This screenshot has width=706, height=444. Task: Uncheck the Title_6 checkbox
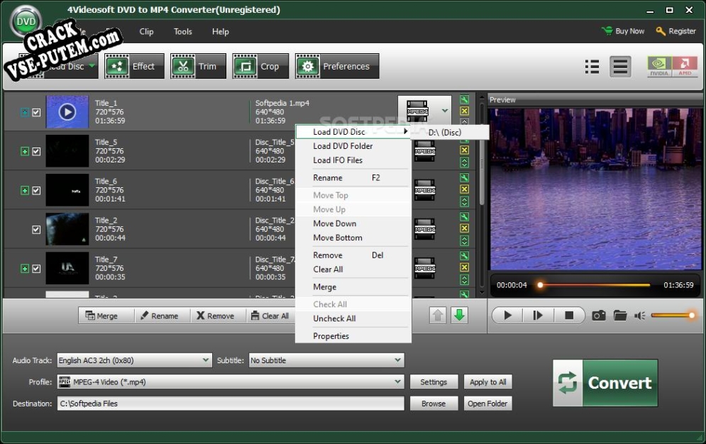(36, 191)
